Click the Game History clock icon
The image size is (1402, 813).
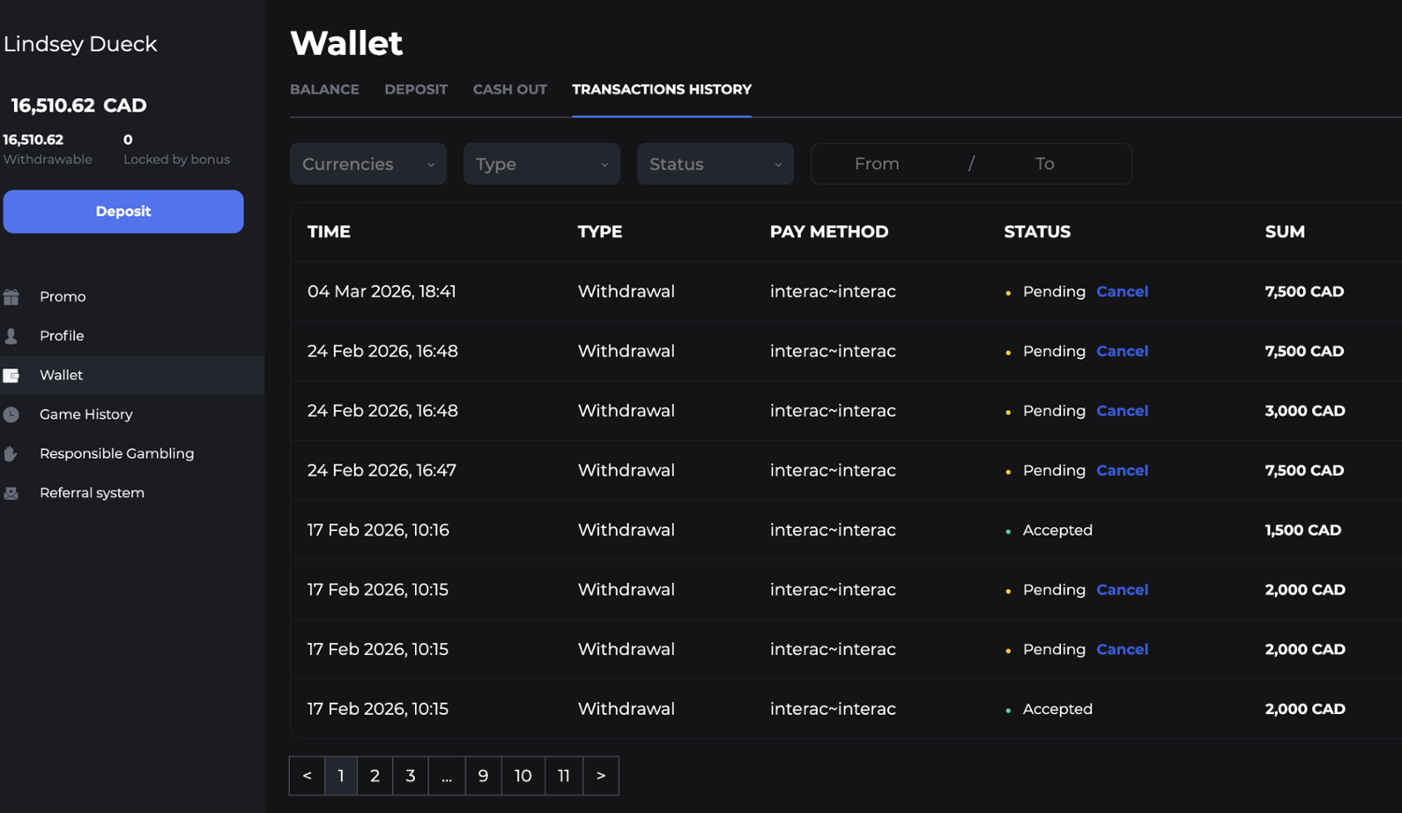tap(11, 415)
